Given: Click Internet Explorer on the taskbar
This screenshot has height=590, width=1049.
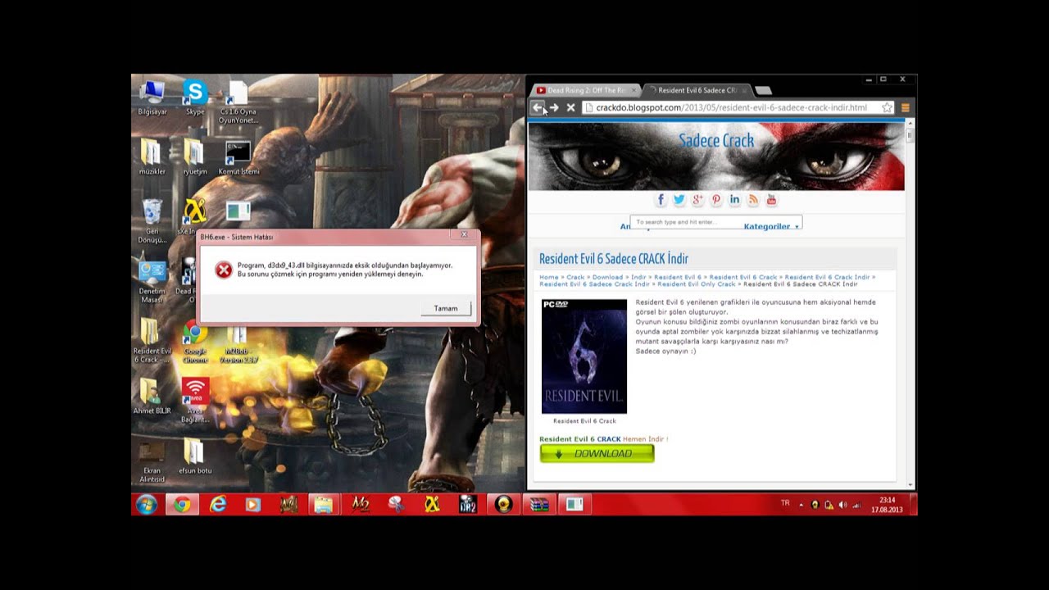Looking at the screenshot, I should tap(218, 505).
